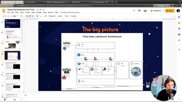Select the first title slide thumbnail

(13, 24)
